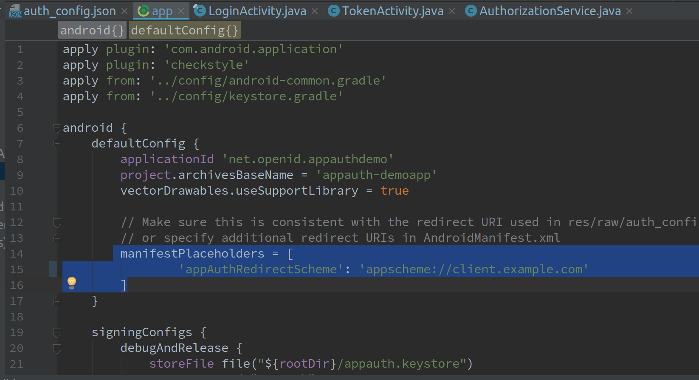
Task: Click the JSON file icon on auth_config.json tab
Action: coord(15,11)
